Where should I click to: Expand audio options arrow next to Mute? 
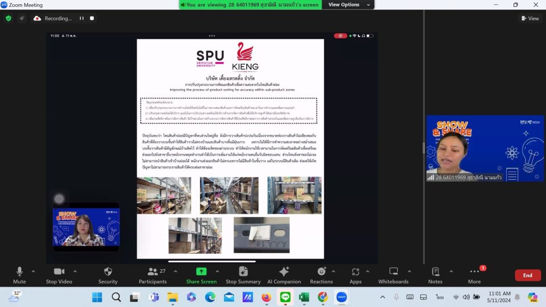33,271
